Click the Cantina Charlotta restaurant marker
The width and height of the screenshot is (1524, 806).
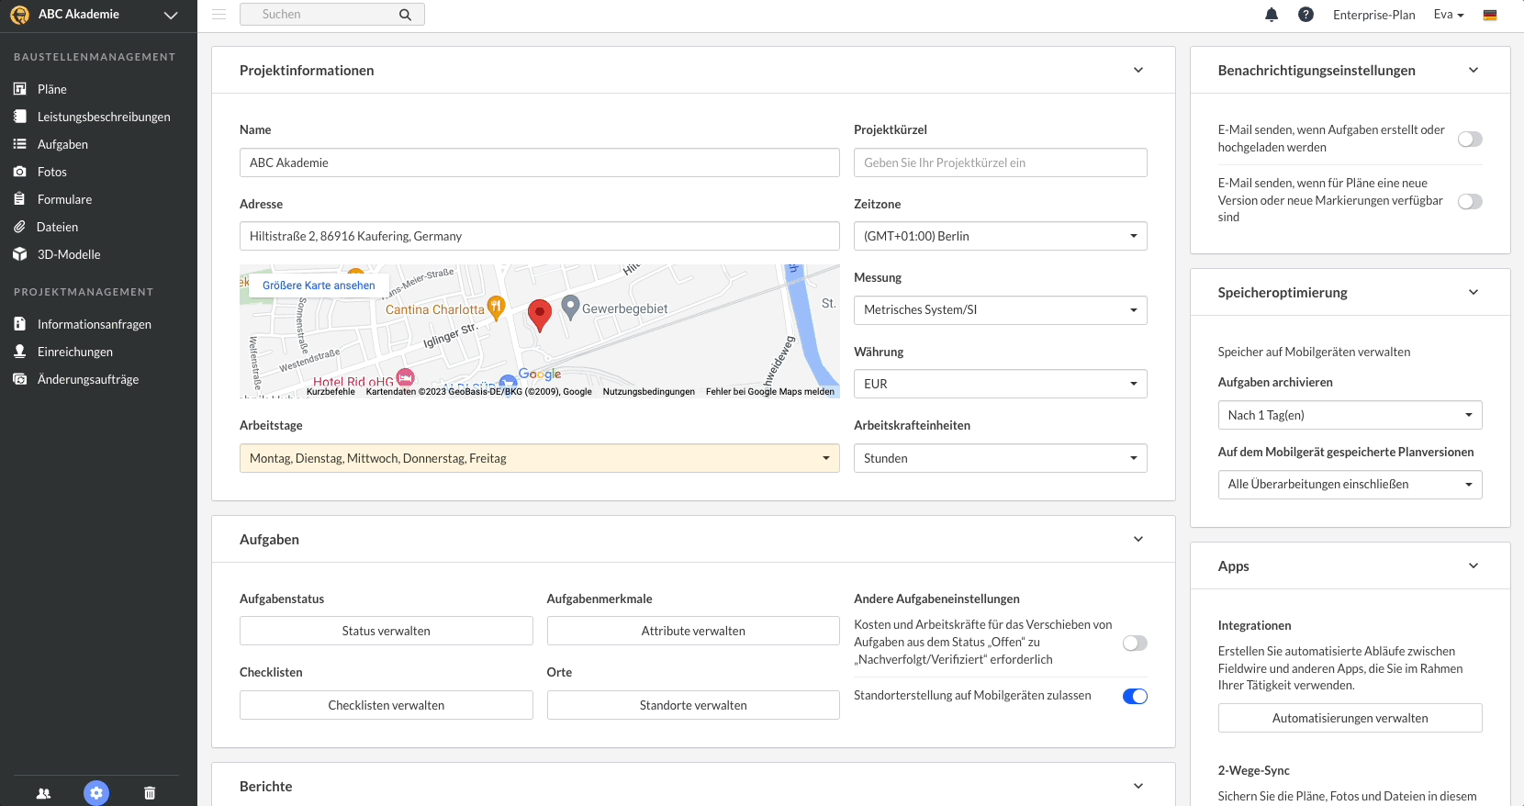[496, 308]
